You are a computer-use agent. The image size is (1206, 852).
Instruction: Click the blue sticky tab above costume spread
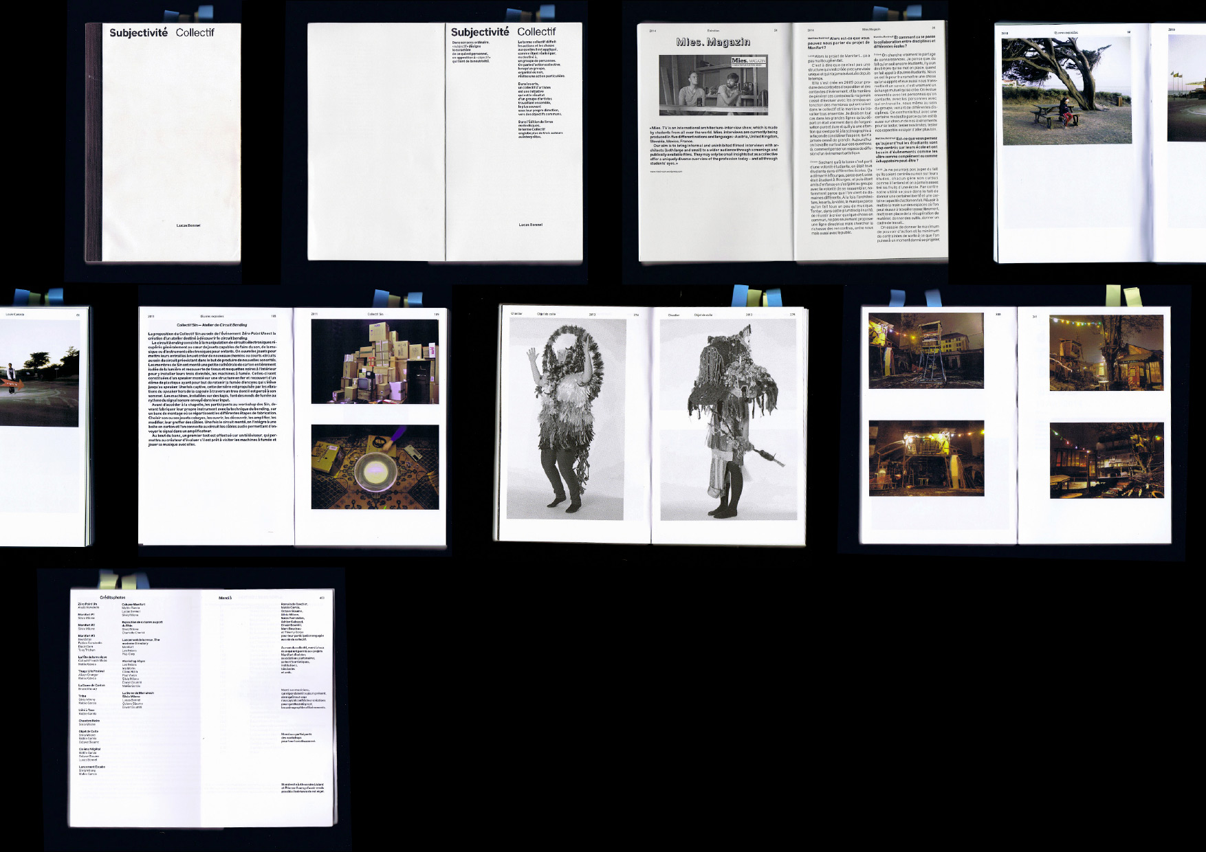point(740,296)
